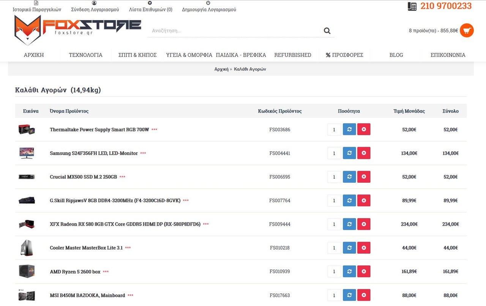Open ΕΠΙΚΟΙΝΩΝΙΑ contact menu
This screenshot has height=306, width=486.
(x=448, y=55)
